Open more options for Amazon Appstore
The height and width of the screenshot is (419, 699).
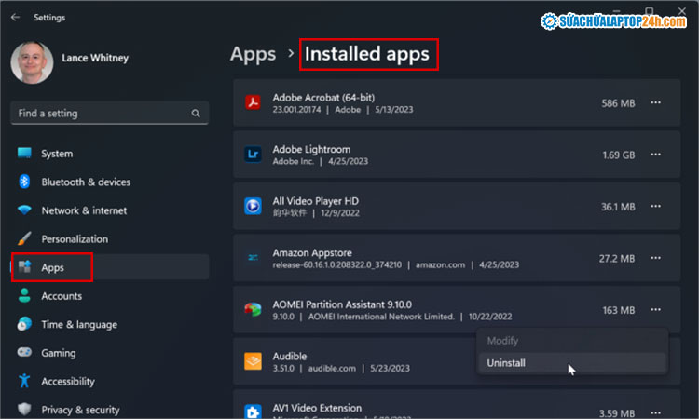pyautogui.click(x=656, y=258)
